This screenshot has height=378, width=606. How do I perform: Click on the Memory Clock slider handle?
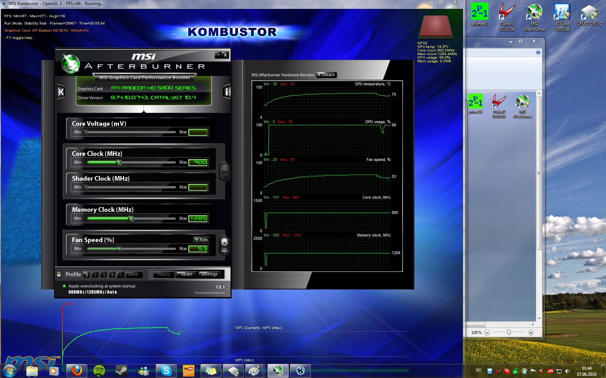click(x=131, y=219)
